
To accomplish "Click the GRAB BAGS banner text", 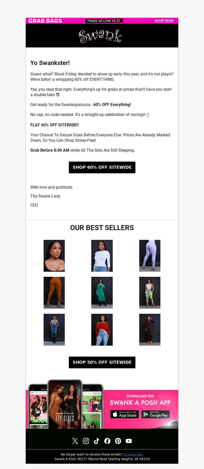I will [45, 21].
